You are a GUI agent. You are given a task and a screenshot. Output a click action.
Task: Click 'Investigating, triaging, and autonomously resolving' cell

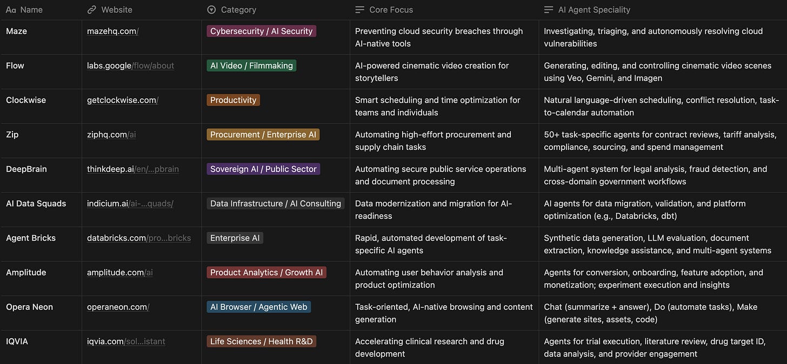tap(663, 37)
